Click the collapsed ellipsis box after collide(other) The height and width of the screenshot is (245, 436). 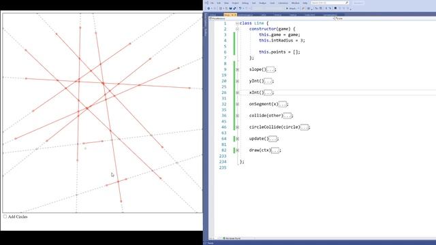287,116
